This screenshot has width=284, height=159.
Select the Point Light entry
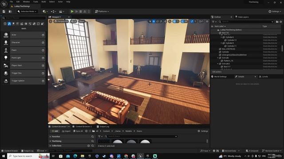[x=24, y=58]
